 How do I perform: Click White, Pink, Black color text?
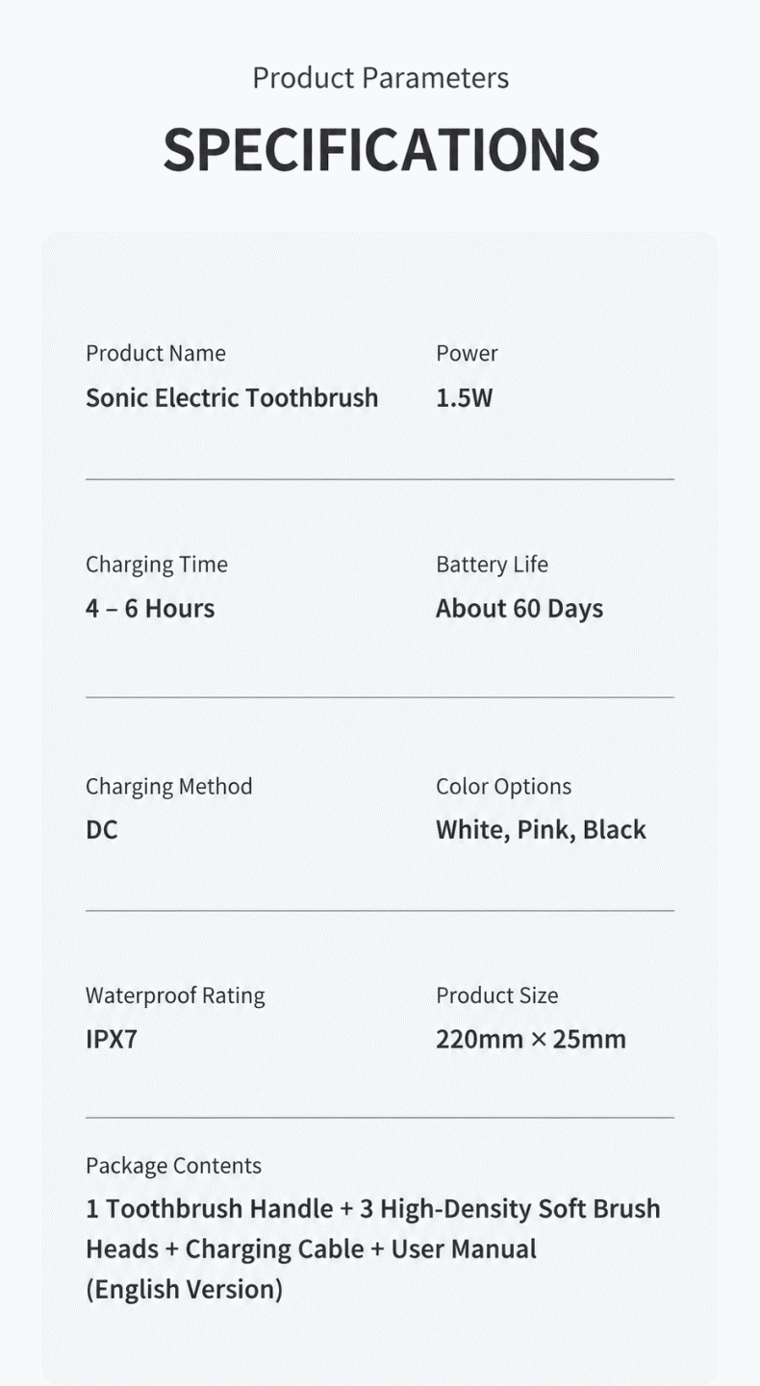tap(541, 830)
